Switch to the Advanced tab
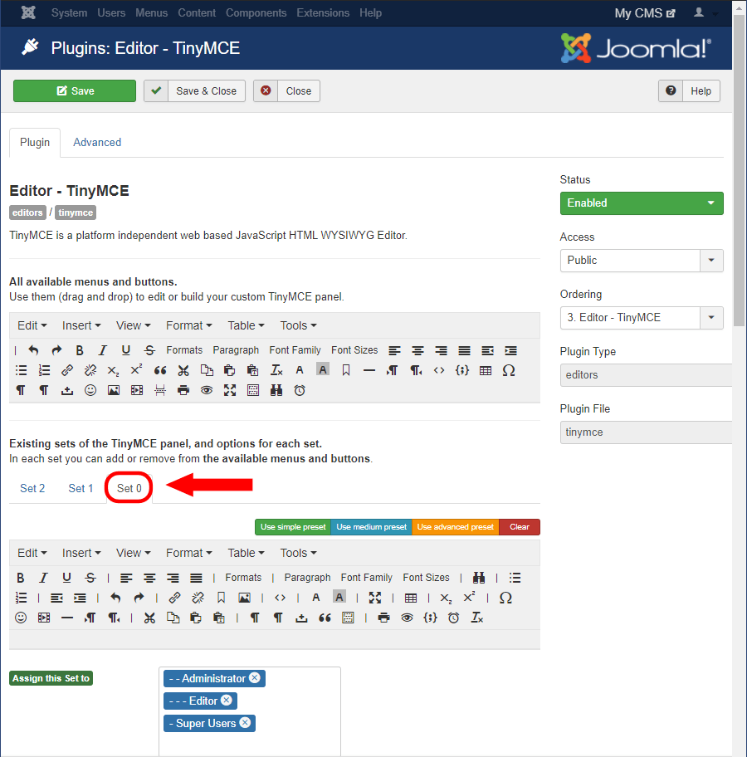 point(97,143)
